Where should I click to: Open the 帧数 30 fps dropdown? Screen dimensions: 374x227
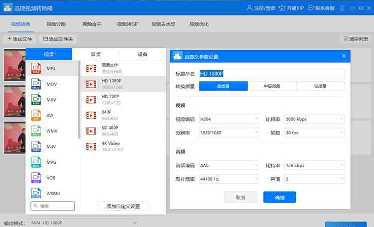[314, 133]
